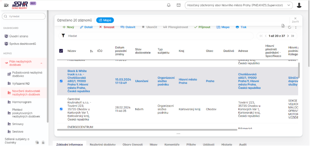This screenshot has width=311, height=147.
Task: Click the horizontal scrollbar under the table
Action: 147,130
